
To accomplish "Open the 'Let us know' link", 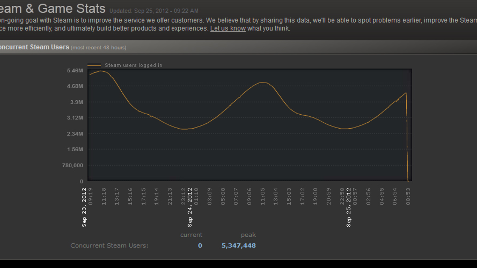I will (228, 28).
